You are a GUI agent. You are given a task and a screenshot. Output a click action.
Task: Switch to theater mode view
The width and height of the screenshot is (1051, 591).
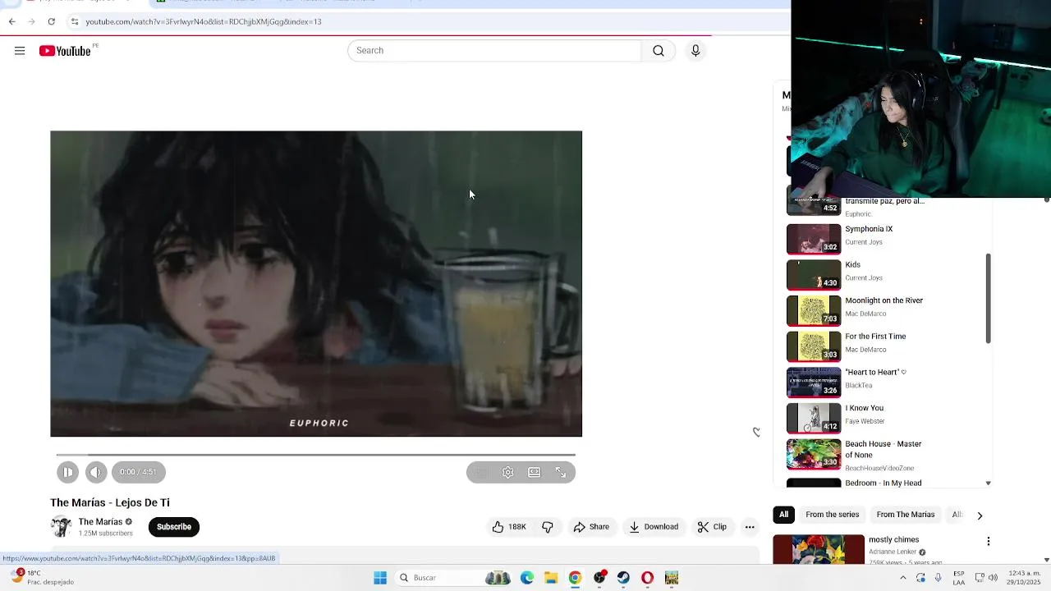(x=535, y=472)
